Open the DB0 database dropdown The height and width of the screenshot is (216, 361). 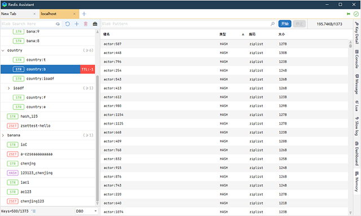click(x=86, y=211)
